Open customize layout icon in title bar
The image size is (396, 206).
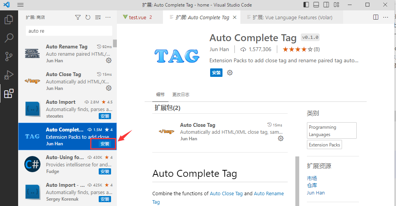(336, 5)
